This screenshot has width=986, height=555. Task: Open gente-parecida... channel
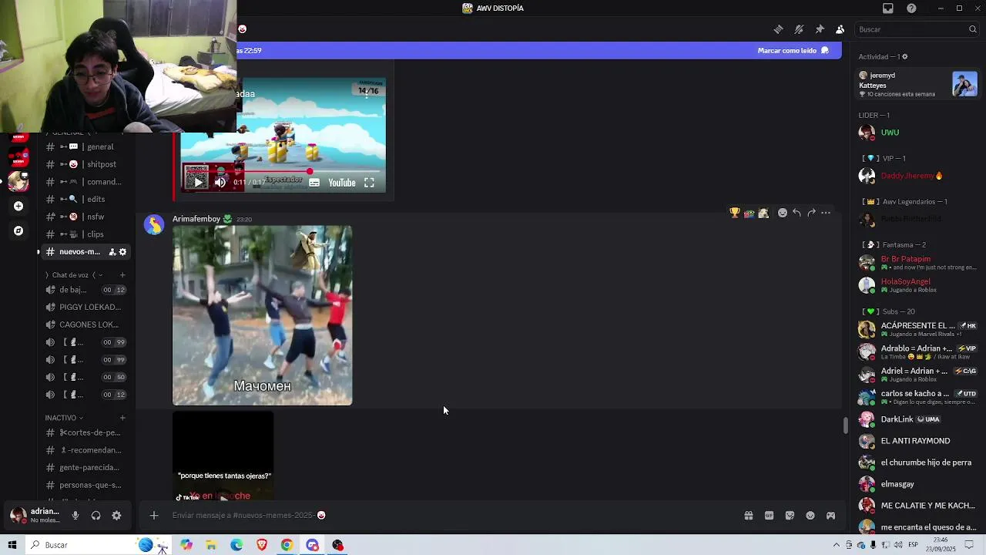tap(86, 467)
